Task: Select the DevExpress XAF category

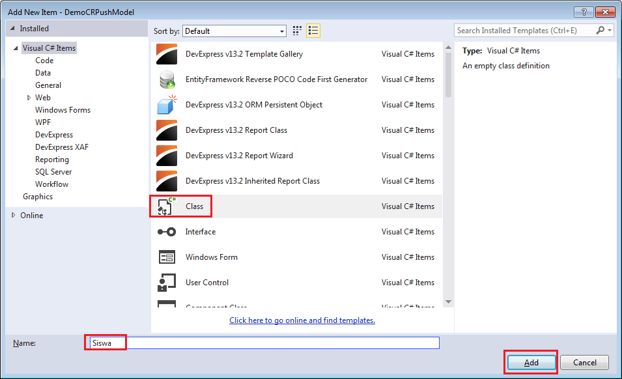Action: [x=61, y=147]
